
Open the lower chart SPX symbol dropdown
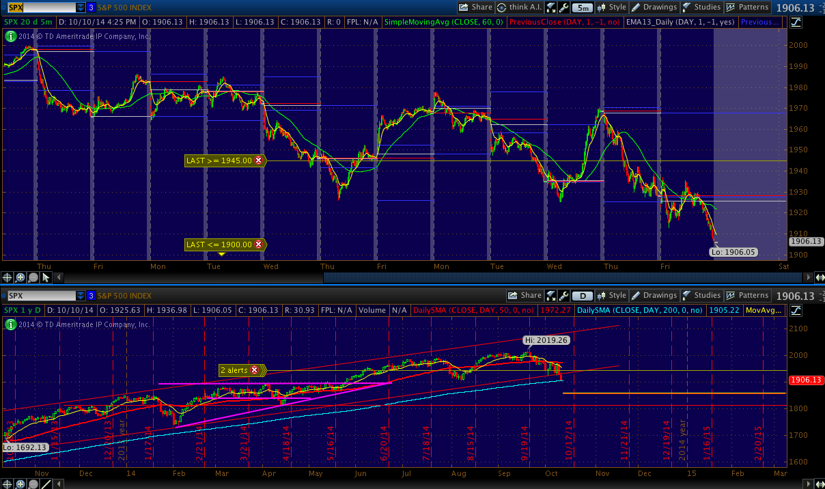pos(81,296)
